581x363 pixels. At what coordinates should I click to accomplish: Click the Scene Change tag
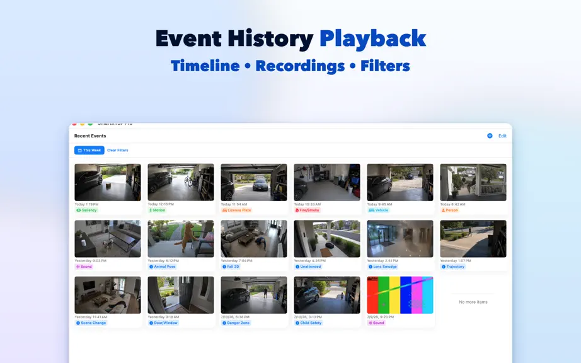pos(91,323)
